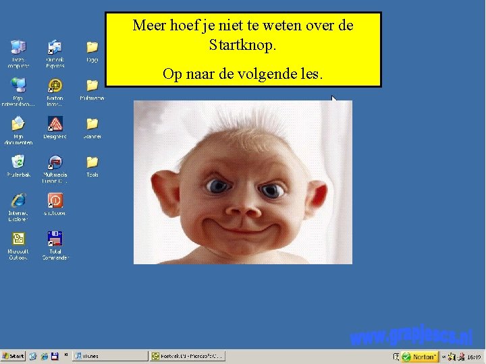Click the tray icon nearest the clock
This screenshot has height=364, width=486.
pos(462,357)
